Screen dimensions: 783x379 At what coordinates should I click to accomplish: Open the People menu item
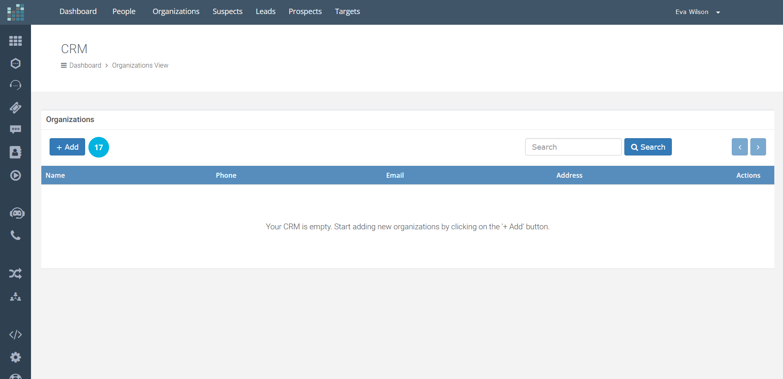[124, 12]
